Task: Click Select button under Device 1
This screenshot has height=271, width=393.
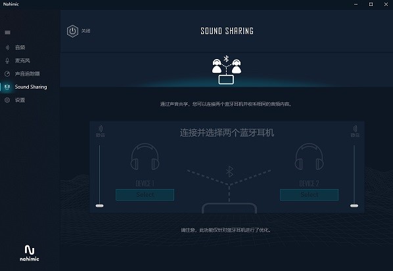Action: click(145, 195)
